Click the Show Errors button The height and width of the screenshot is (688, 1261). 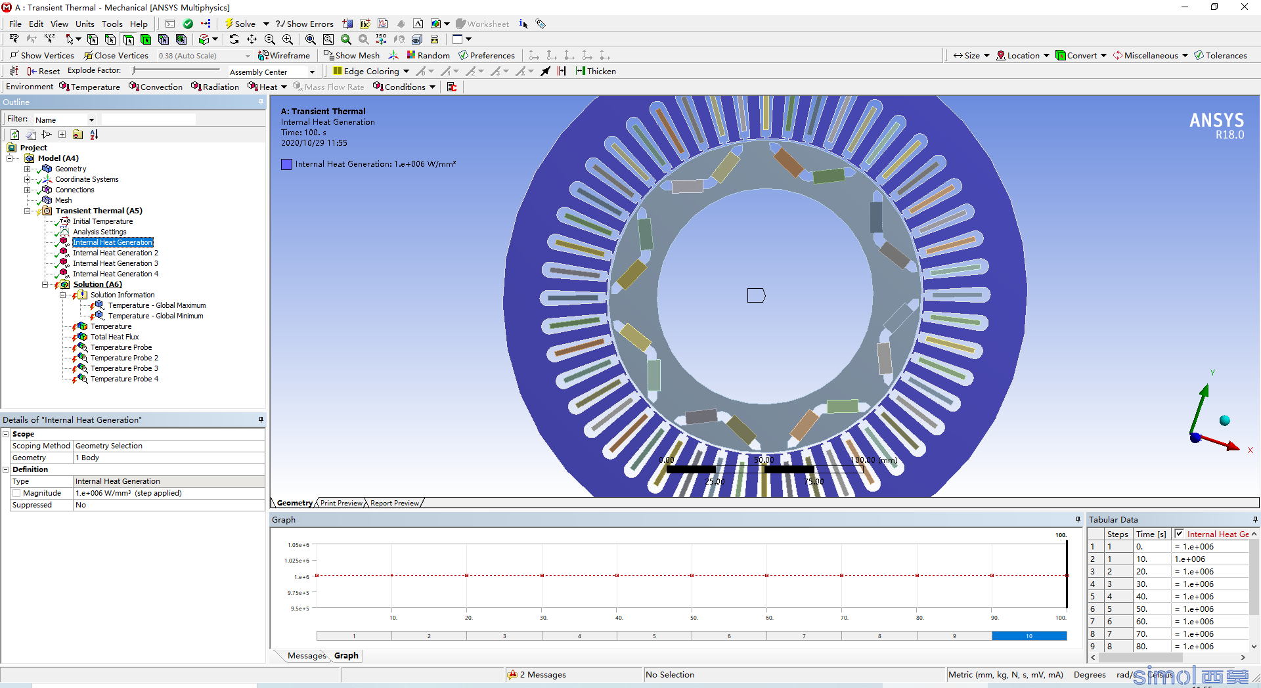pos(304,24)
